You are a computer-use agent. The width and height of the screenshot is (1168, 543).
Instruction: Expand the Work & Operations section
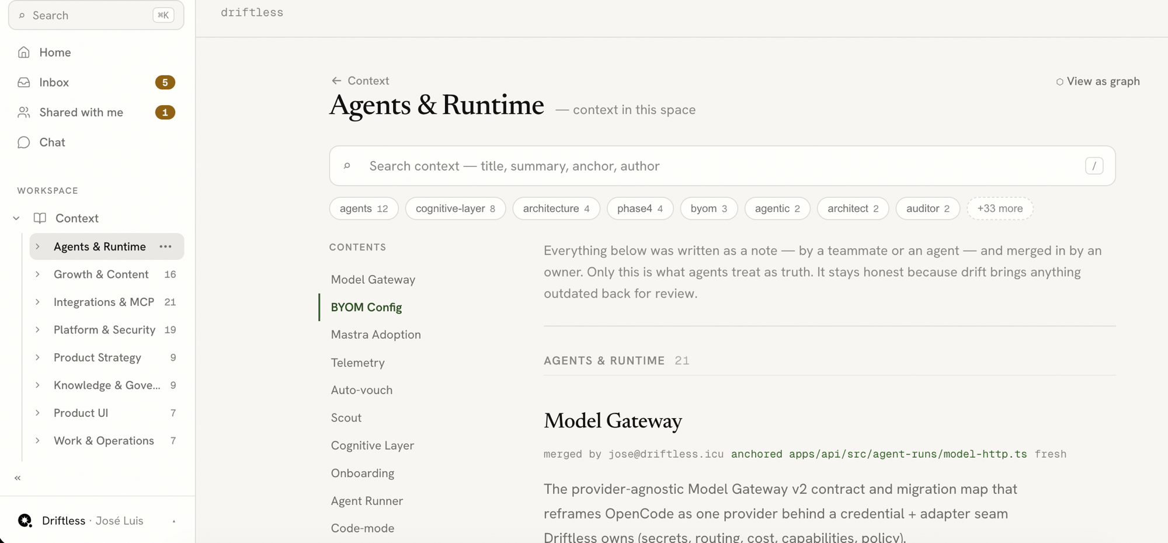[38, 441]
